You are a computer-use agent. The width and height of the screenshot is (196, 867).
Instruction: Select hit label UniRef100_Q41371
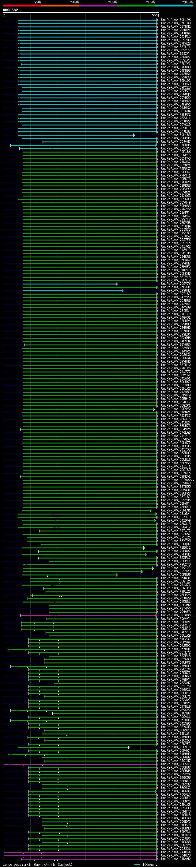[176, 585]
